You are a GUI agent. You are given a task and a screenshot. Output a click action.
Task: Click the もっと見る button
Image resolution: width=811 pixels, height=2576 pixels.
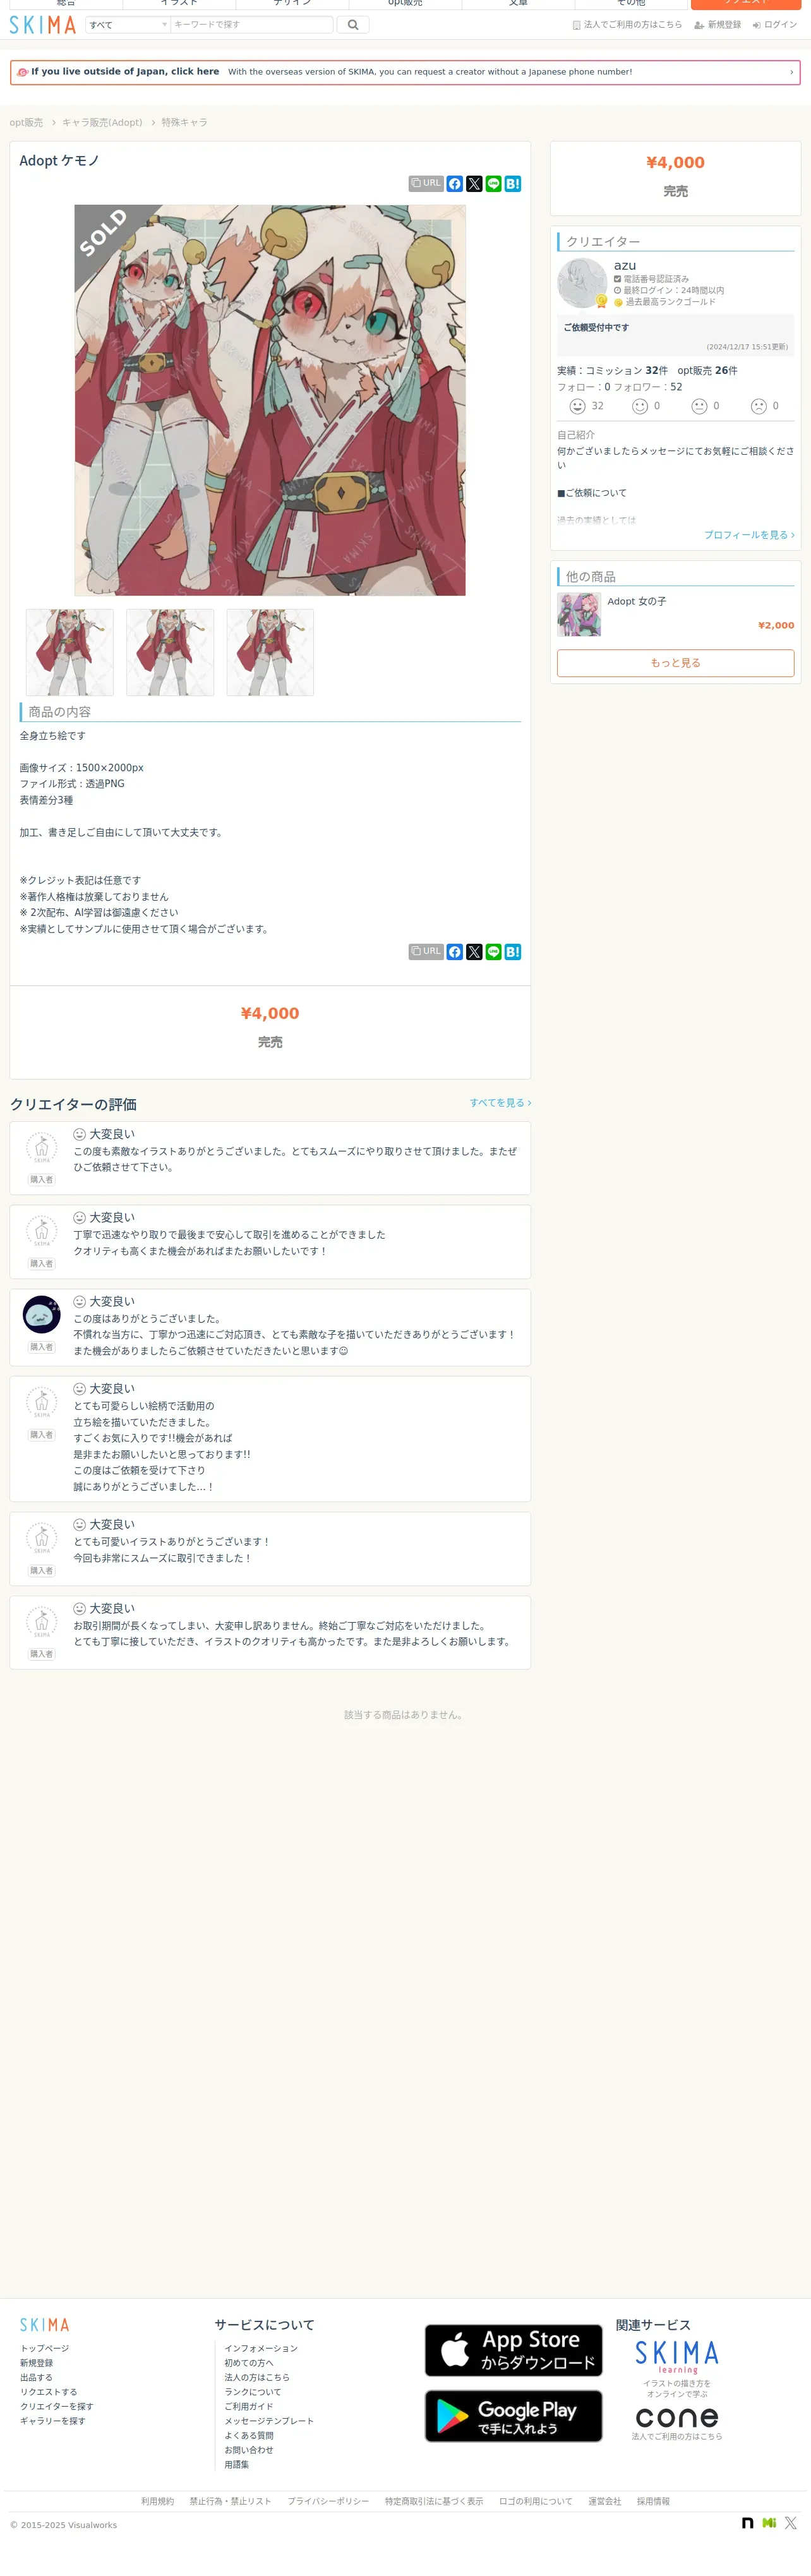pos(676,663)
